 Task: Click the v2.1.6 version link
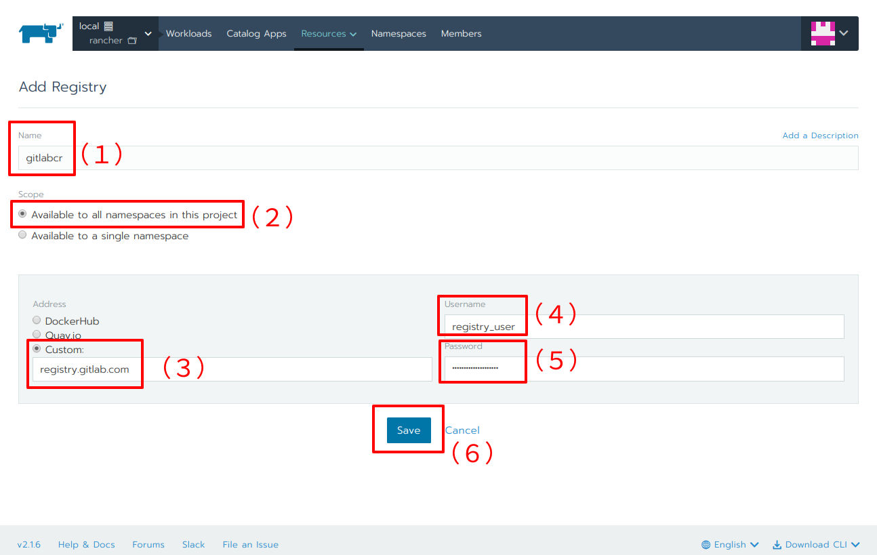point(29,545)
